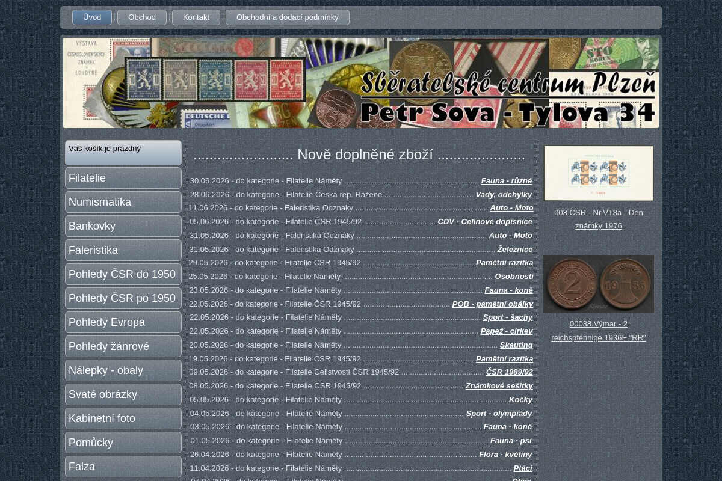Open Pohledy žánrové category
722x481 pixels.
pos(123,346)
